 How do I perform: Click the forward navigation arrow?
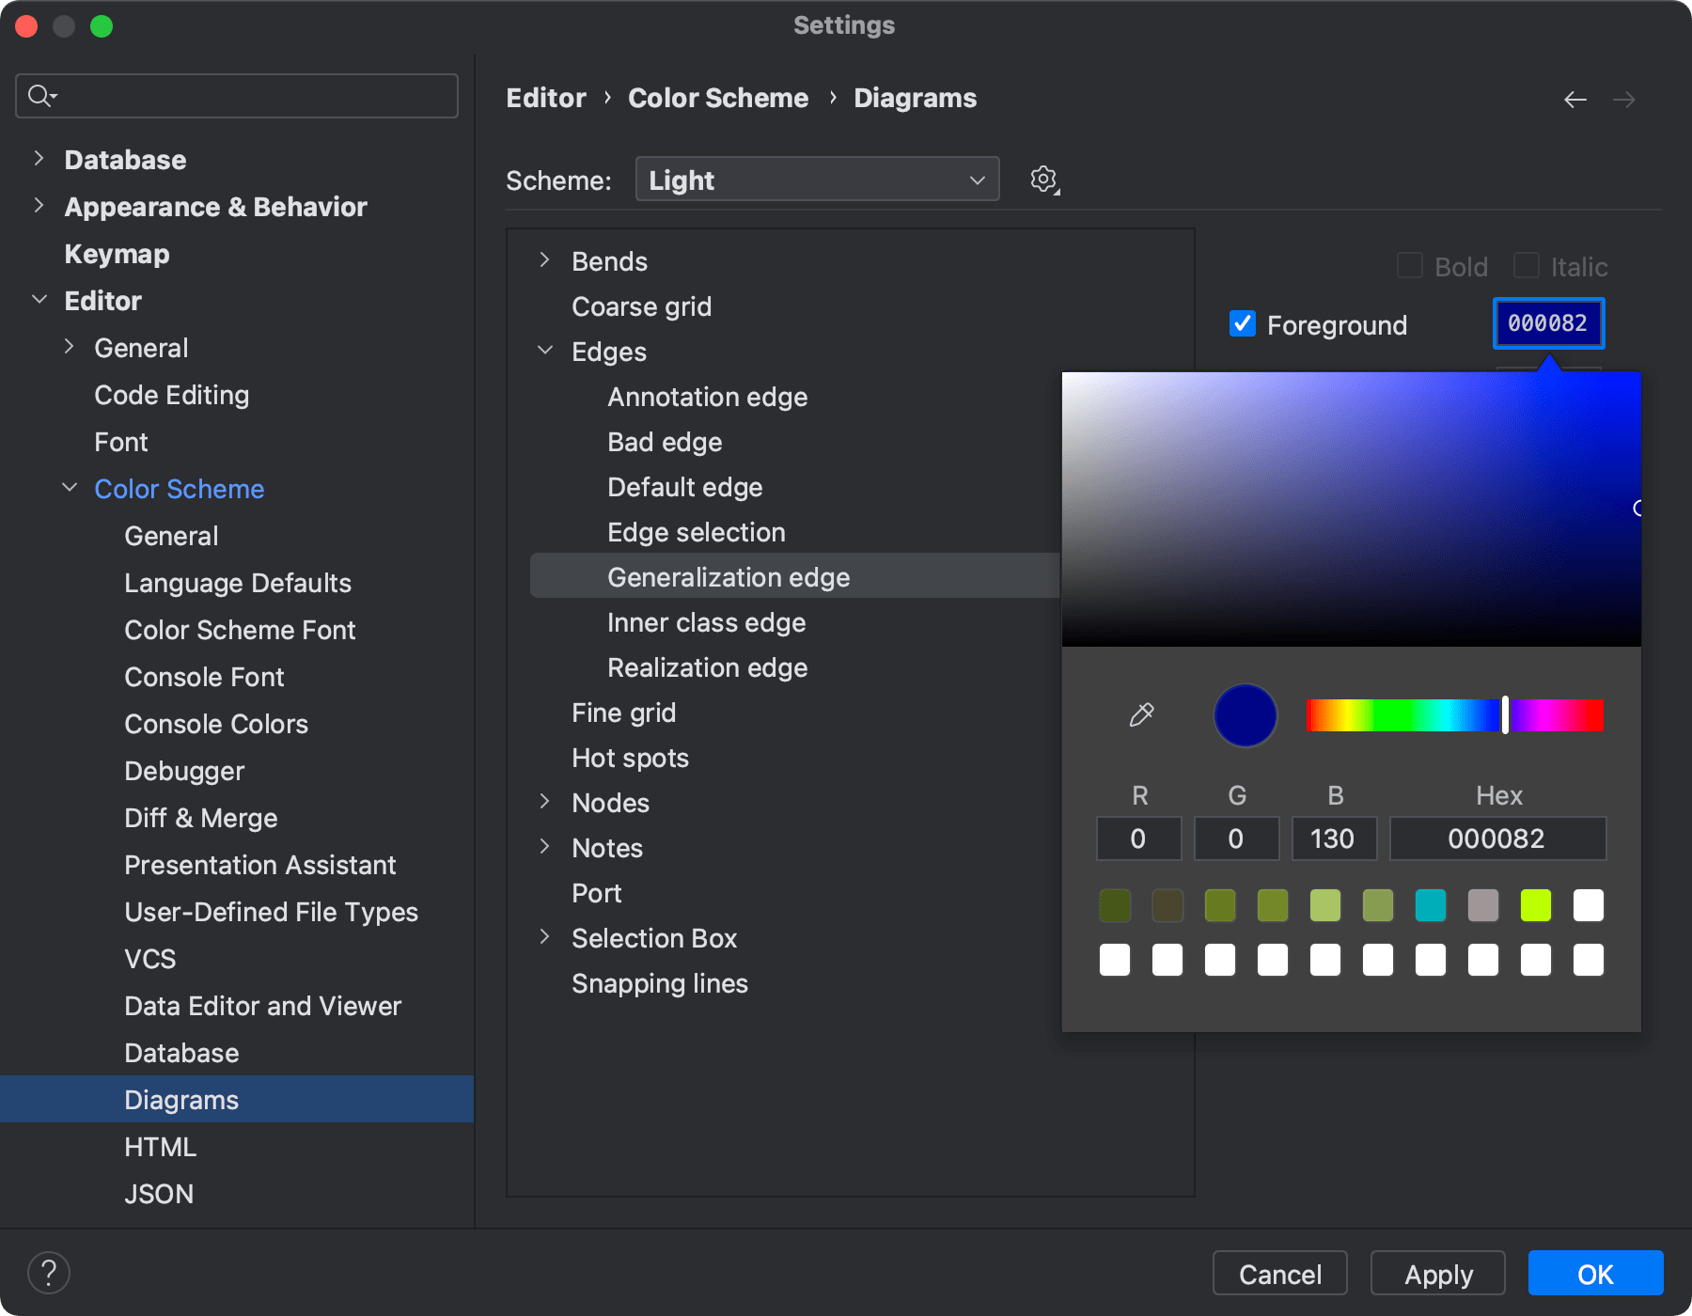click(x=1624, y=100)
